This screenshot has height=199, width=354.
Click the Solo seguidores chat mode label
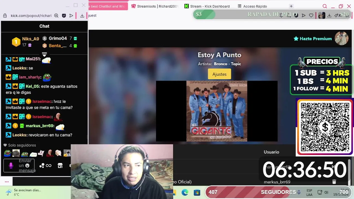pos(22,145)
